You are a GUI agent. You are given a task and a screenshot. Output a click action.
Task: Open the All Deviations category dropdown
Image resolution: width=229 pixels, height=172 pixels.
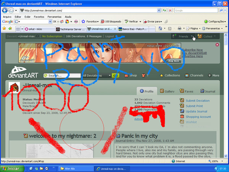97,75
